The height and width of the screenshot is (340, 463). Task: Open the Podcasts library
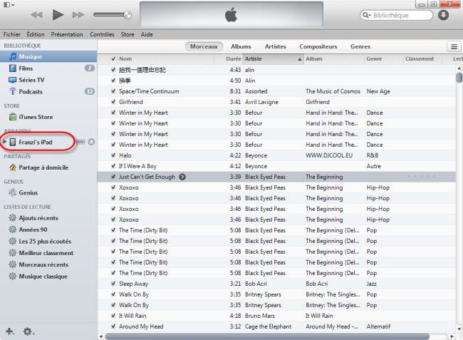pos(30,91)
